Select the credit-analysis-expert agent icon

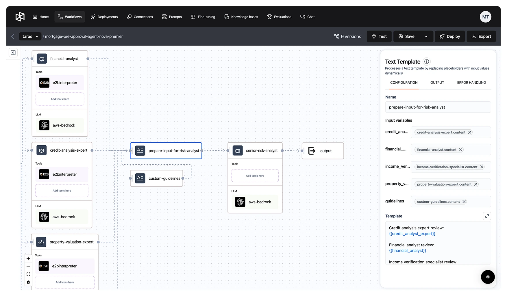click(41, 150)
